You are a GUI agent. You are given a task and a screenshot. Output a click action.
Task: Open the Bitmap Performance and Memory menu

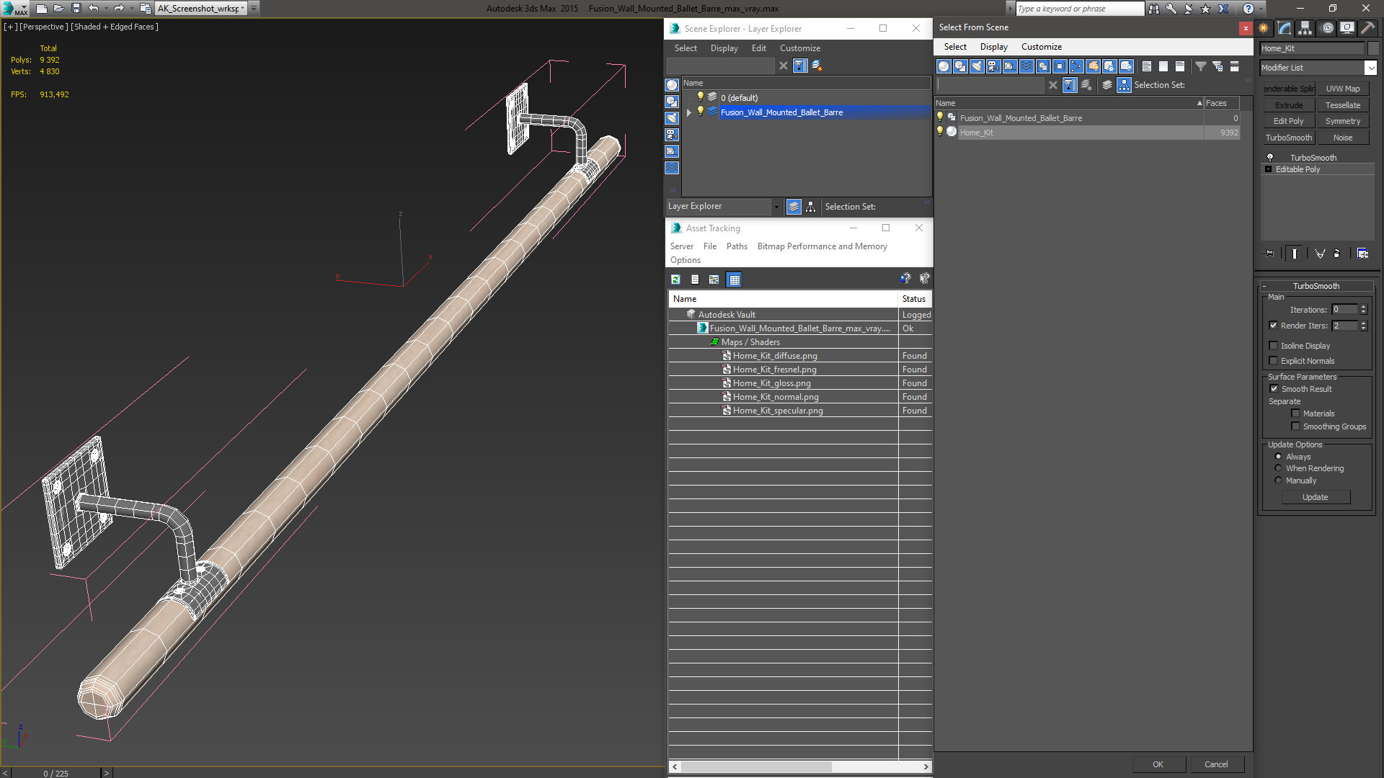point(822,246)
